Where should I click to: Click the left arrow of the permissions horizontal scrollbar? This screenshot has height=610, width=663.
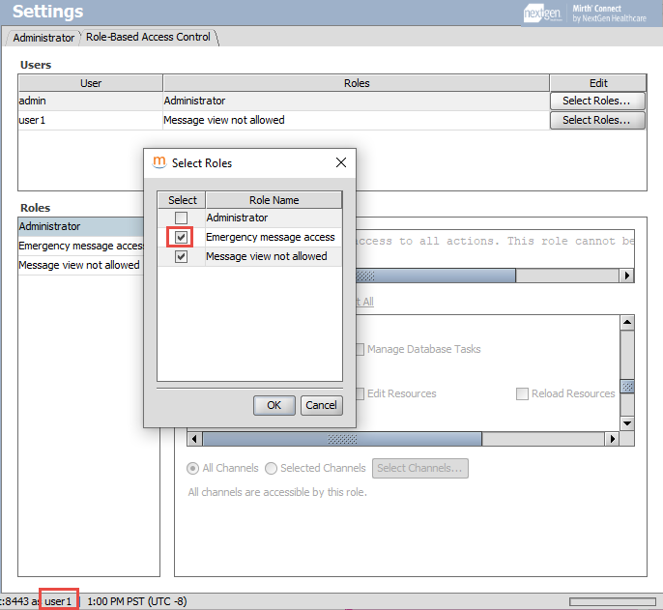click(195, 439)
